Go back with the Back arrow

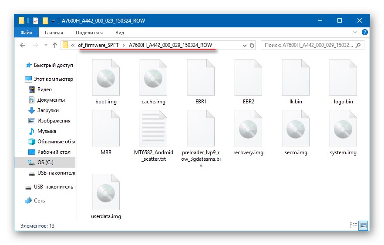tap(23, 45)
